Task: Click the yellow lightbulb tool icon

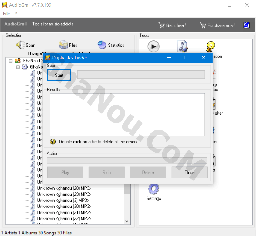Action: point(211,47)
